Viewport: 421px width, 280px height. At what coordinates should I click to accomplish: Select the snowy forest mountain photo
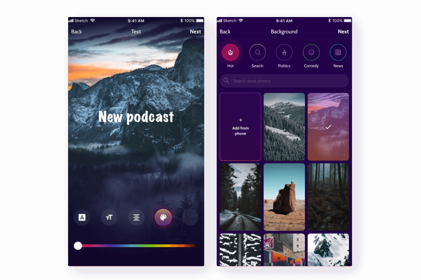[284, 127]
